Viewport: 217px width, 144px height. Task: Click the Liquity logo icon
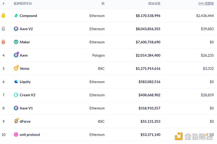tap(16, 82)
